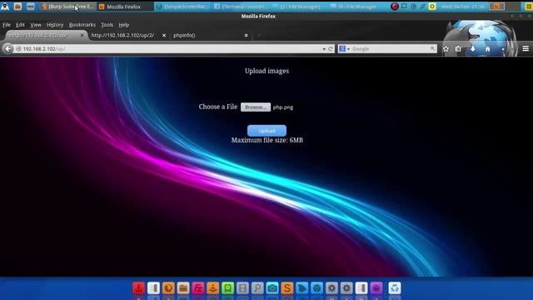
Task: Open the Firefox hamburger menu
Action: (526, 49)
